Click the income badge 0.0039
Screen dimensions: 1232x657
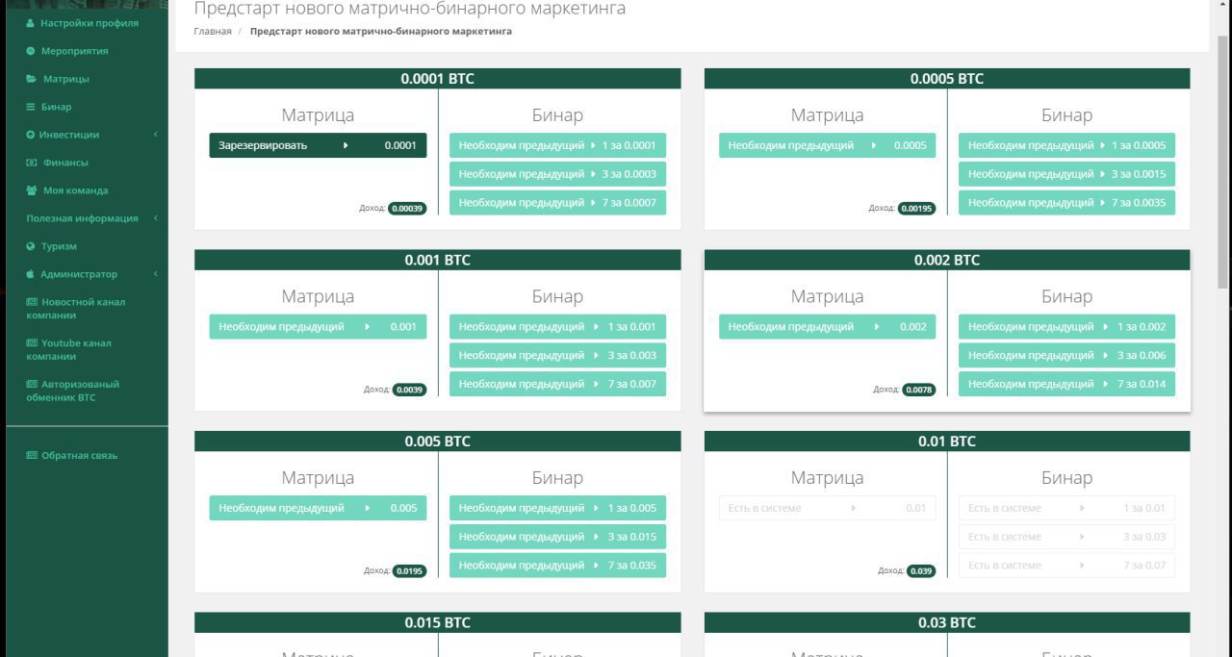(x=409, y=390)
